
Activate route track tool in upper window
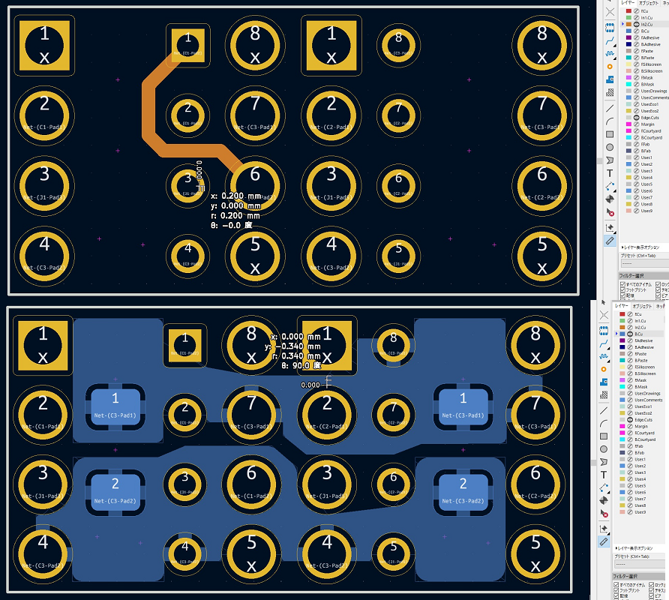pyautogui.click(x=610, y=41)
